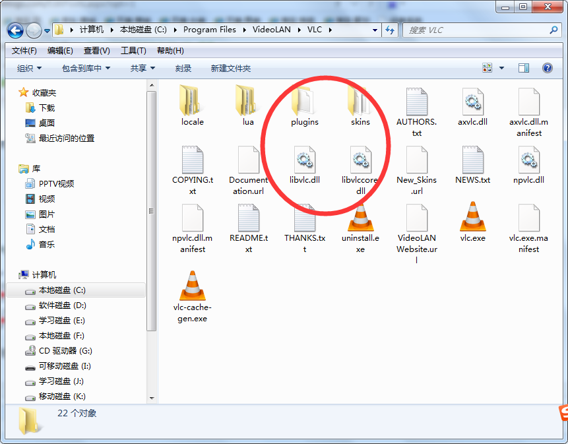Select the THANKS.txt file
The height and width of the screenshot is (444, 568).
(x=305, y=228)
